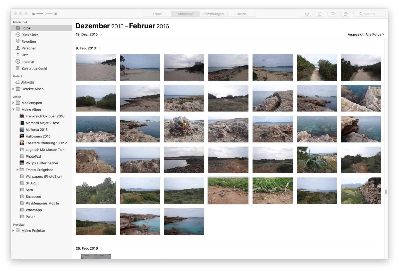This screenshot has width=399, height=272.
Task: Mark photo as favorite with the heart button
Action: click(x=333, y=14)
